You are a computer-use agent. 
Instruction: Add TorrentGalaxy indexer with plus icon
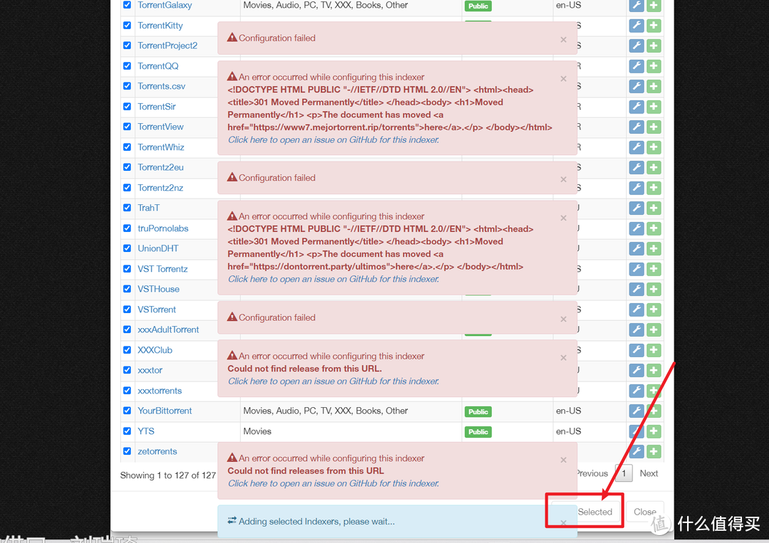coord(653,6)
